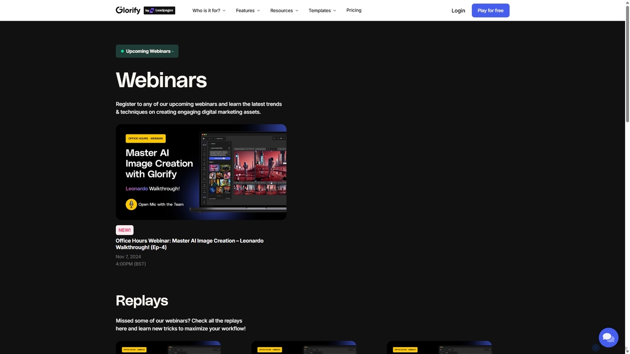Click the 'Nov 7, 2024' date text
630x354 pixels.
[x=128, y=257]
